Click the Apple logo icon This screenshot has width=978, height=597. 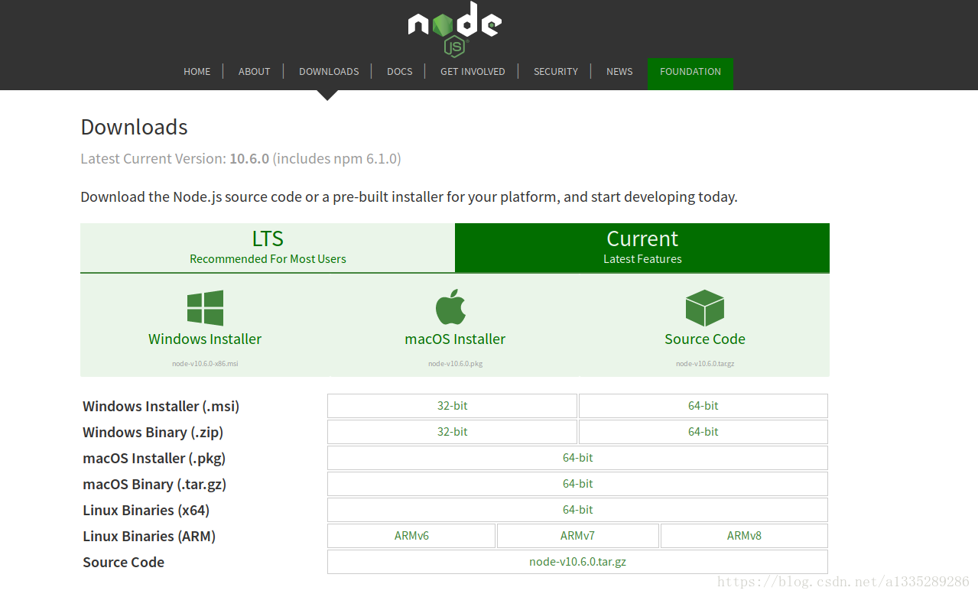tap(450, 307)
